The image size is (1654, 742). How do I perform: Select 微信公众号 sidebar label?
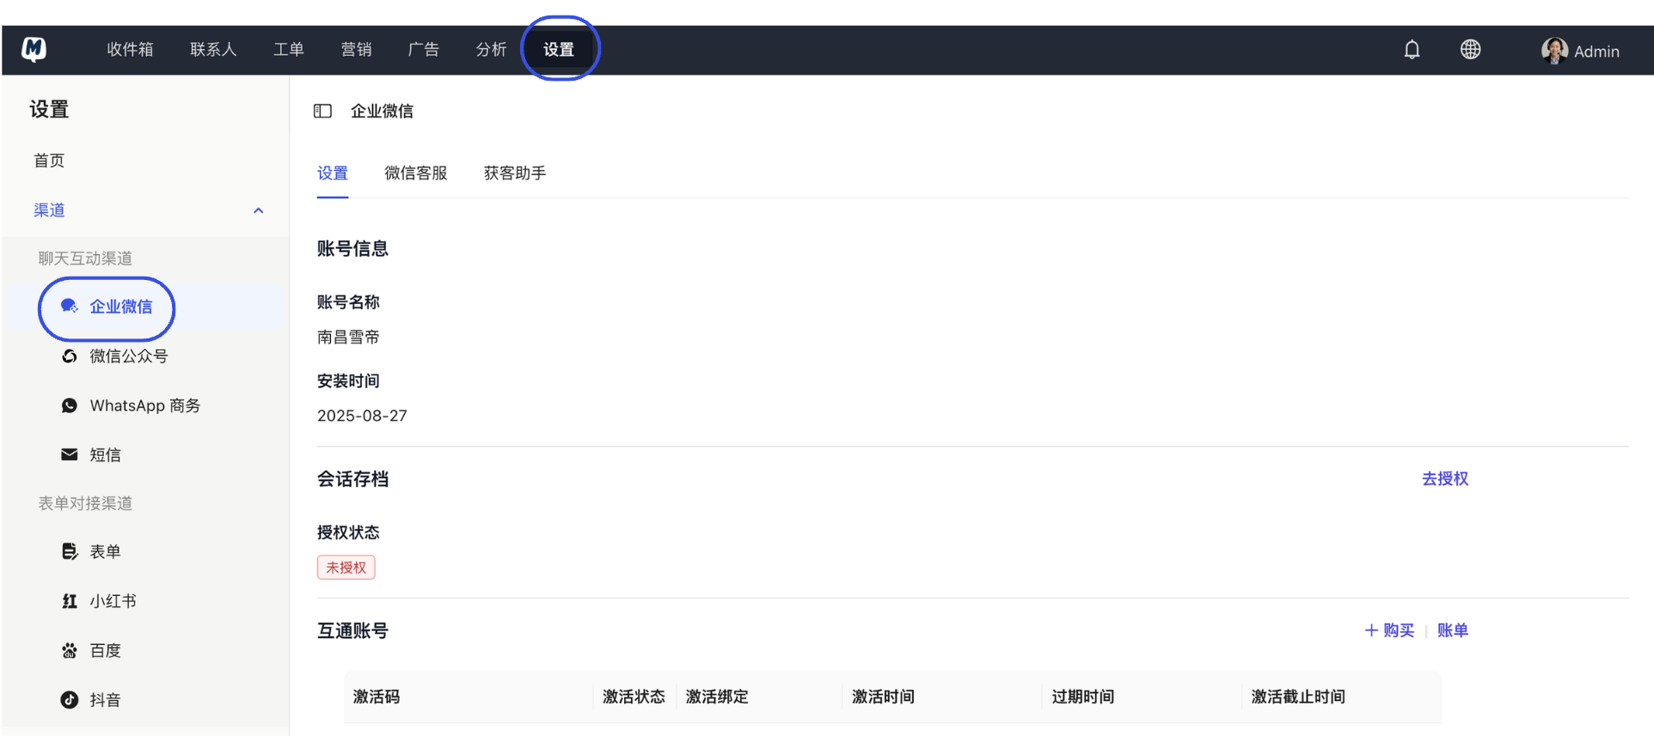point(129,356)
